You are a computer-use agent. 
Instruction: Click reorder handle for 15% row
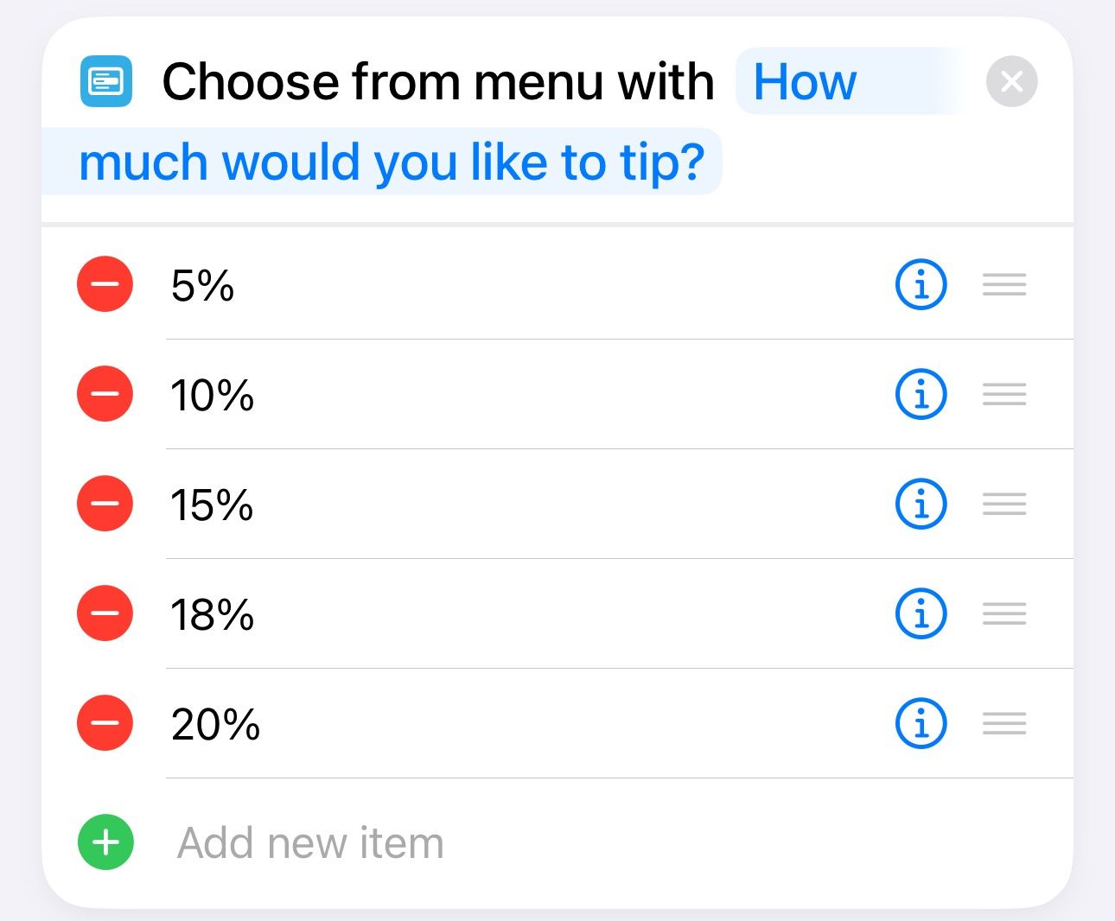[1003, 504]
